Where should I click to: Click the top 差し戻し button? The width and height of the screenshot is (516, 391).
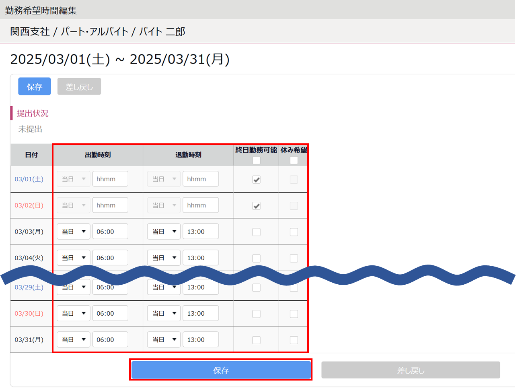(79, 87)
